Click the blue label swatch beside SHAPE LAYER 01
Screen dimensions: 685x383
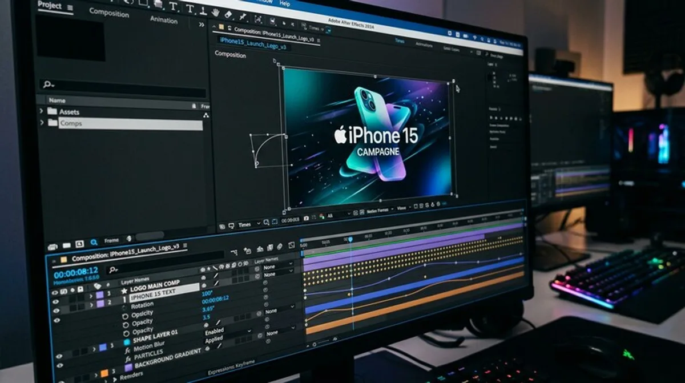coord(103,347)
